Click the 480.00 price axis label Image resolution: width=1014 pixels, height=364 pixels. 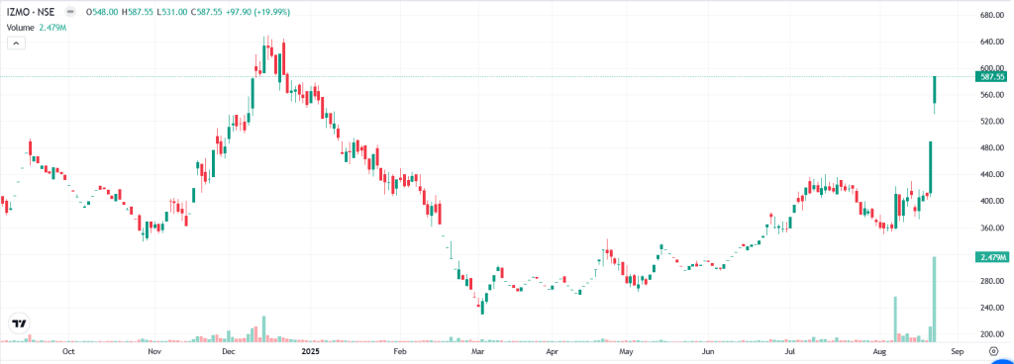click(x=992, y=147)
